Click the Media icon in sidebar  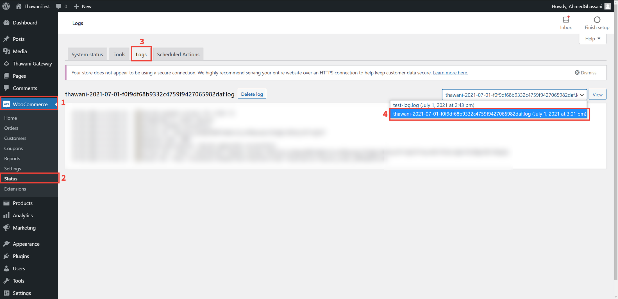click(x=6, y=51)
